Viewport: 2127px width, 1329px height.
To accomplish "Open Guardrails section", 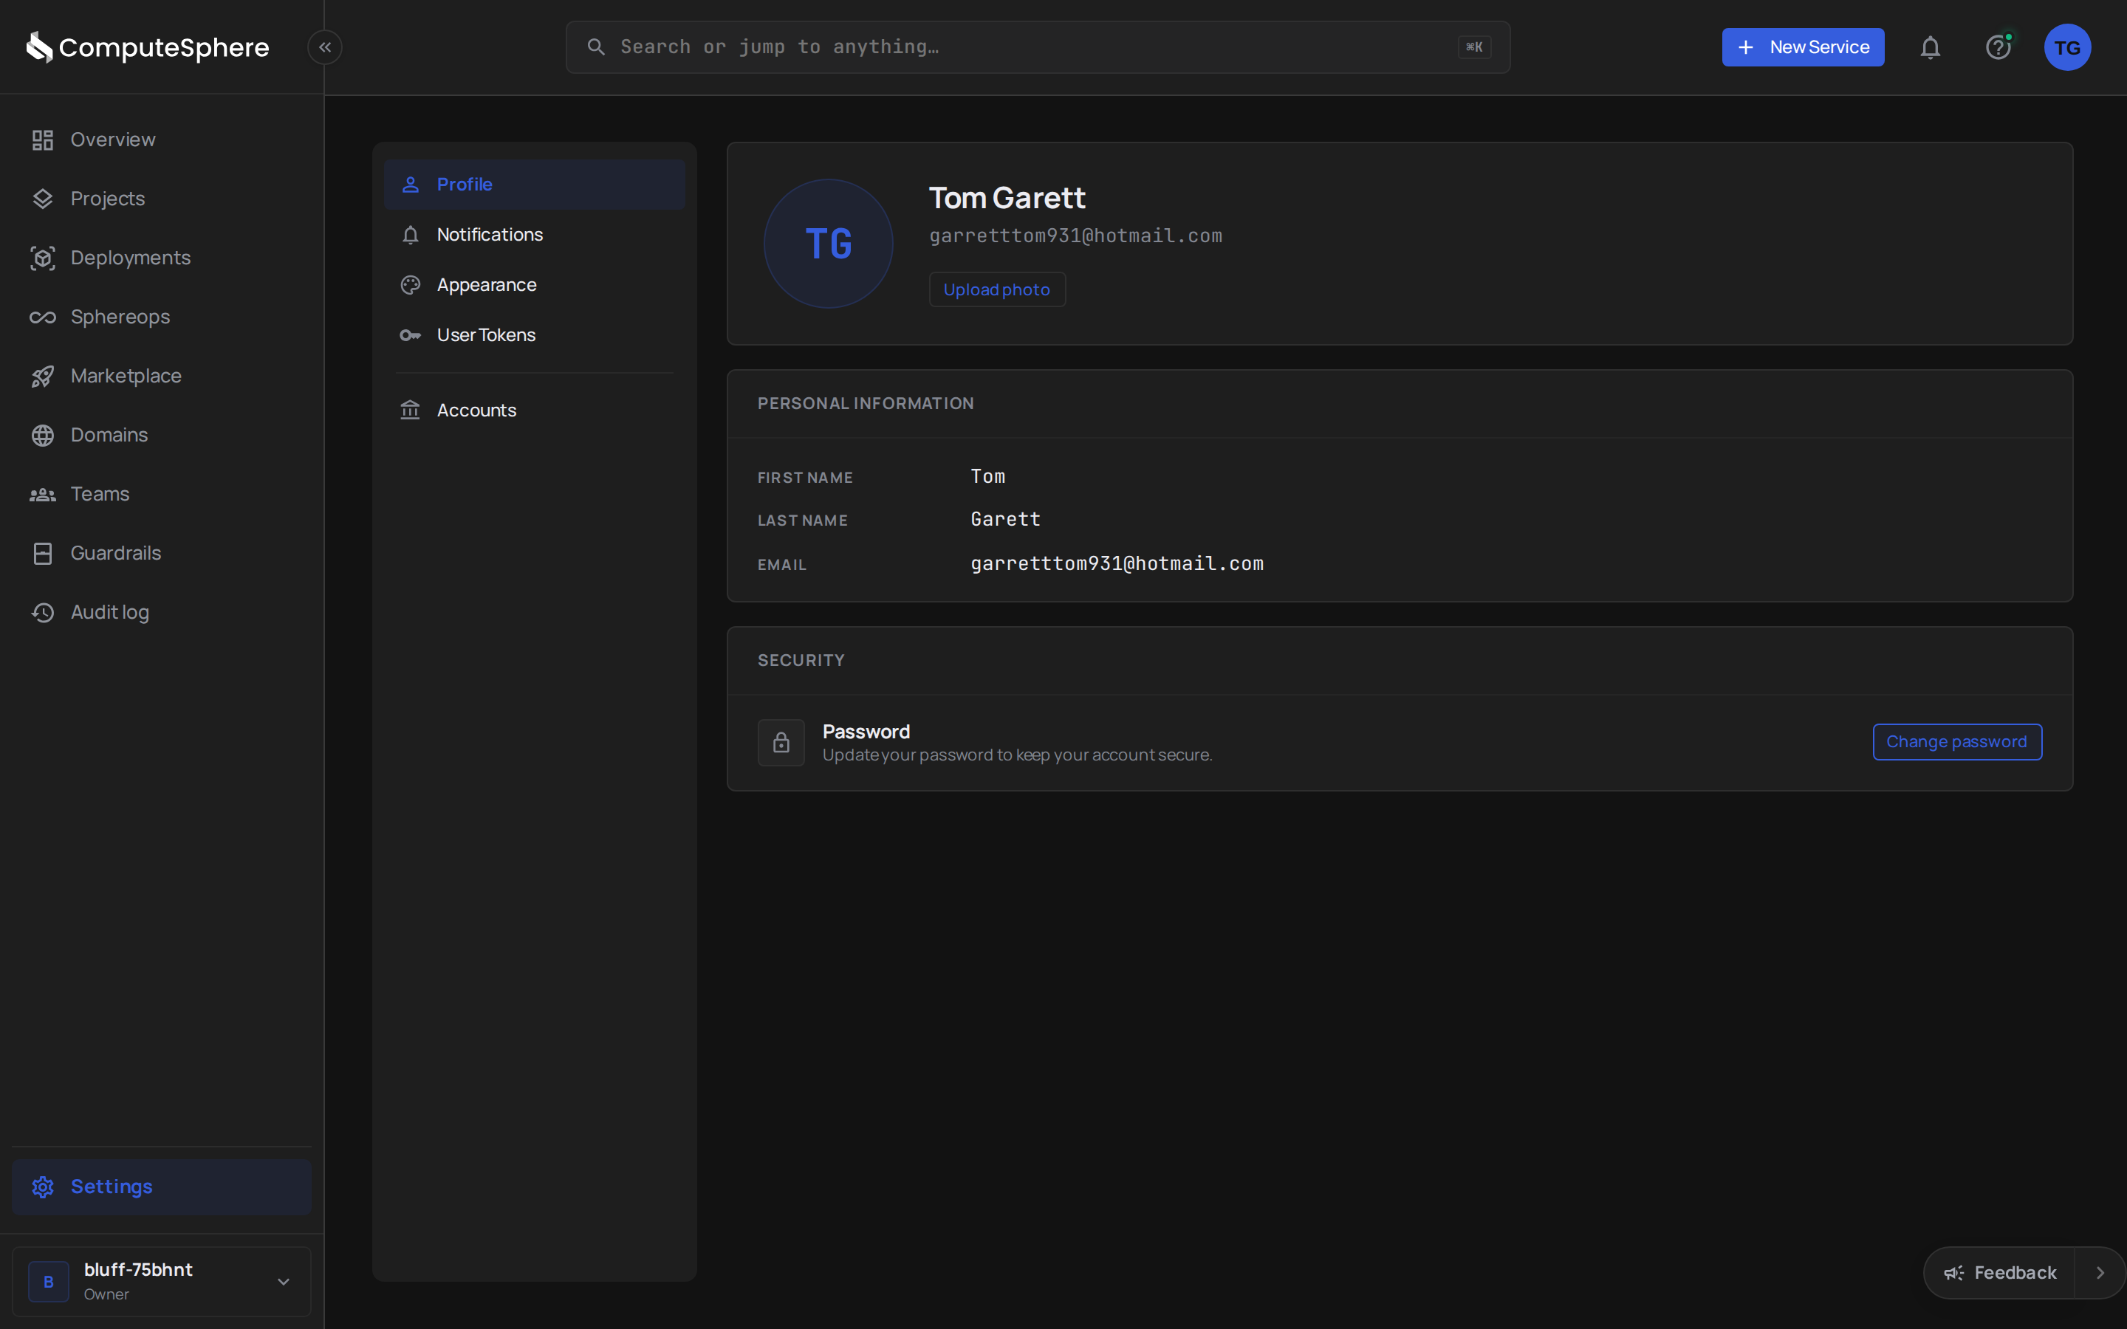I will coord(162,553).
